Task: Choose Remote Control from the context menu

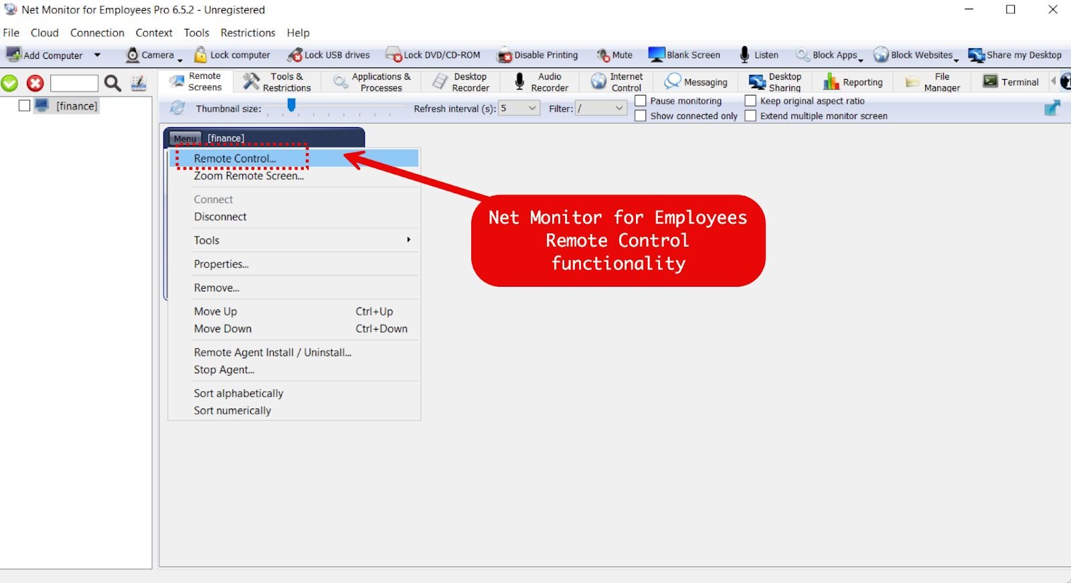Action: click(x=235, y=158)
